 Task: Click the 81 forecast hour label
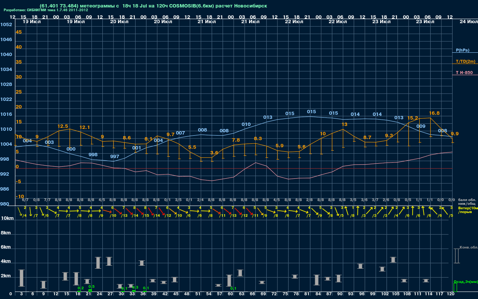click(307, 294)
